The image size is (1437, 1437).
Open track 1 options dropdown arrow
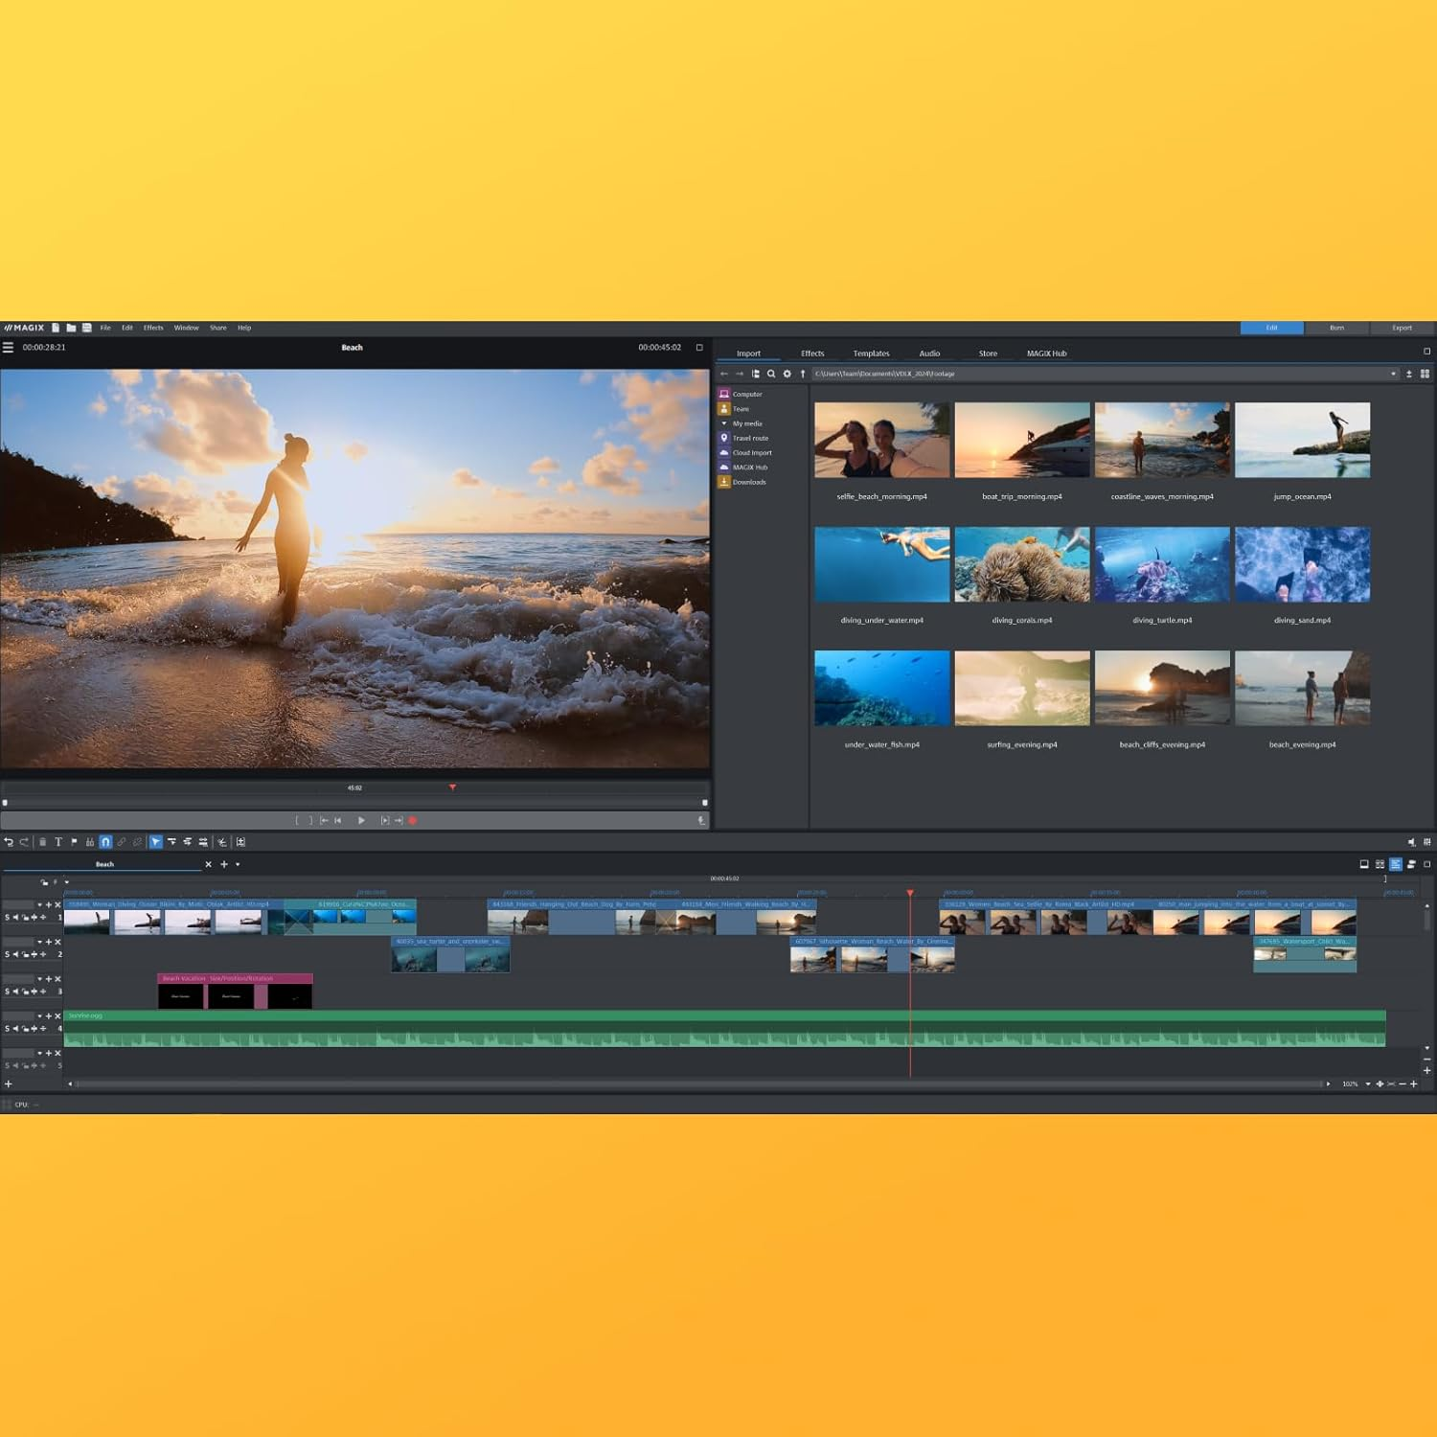pyautogui.click(x=39, y=902)
